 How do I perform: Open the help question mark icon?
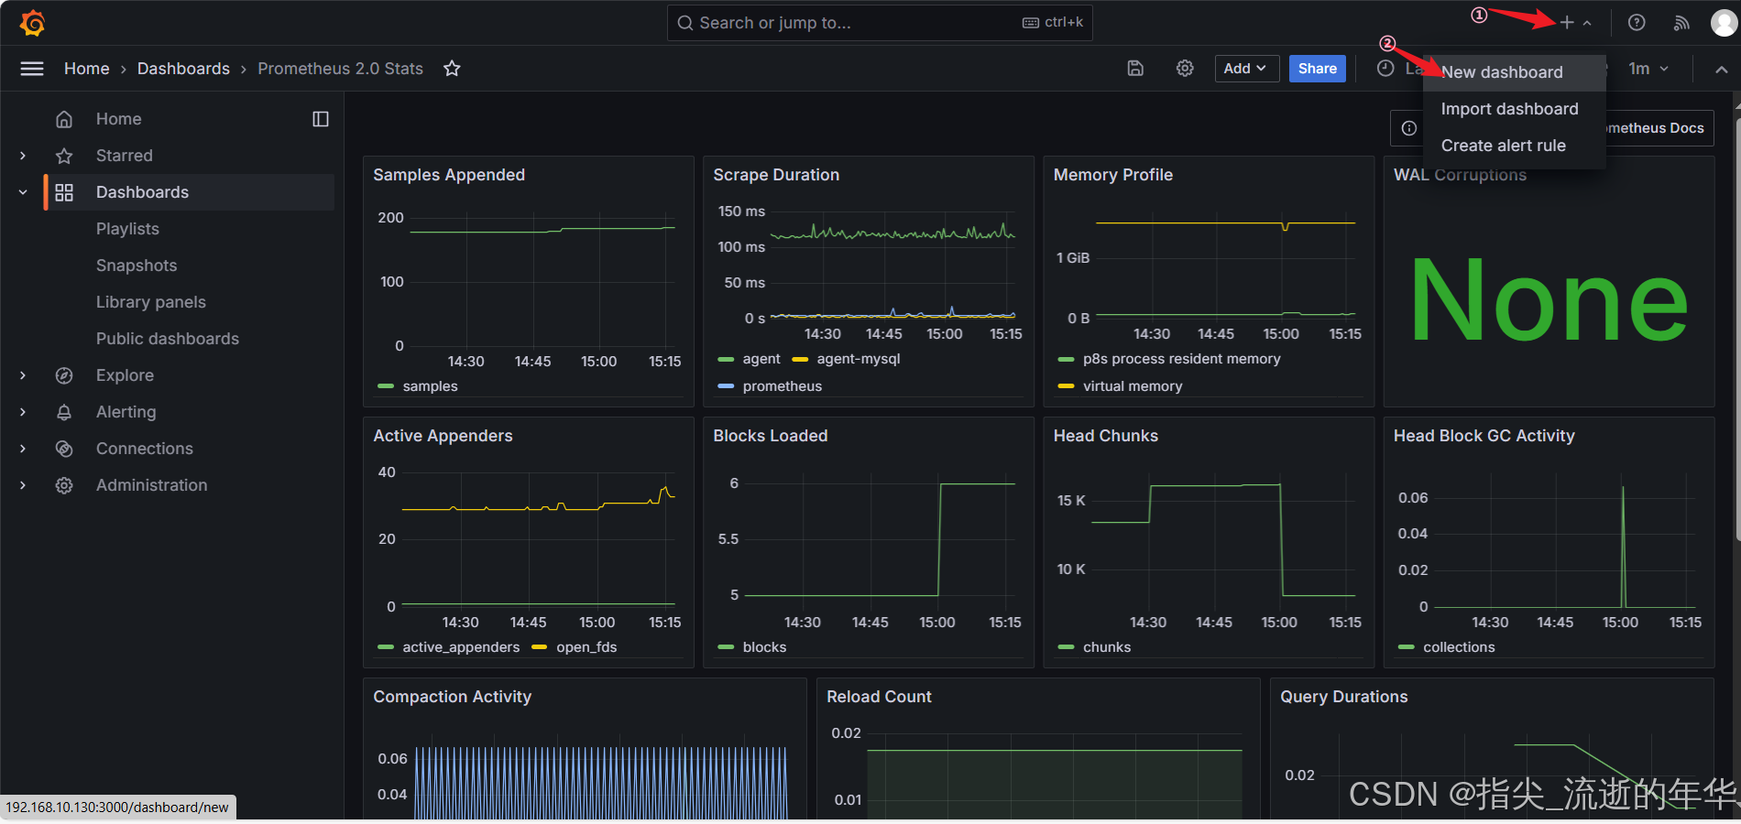(x=1637, y=23)
